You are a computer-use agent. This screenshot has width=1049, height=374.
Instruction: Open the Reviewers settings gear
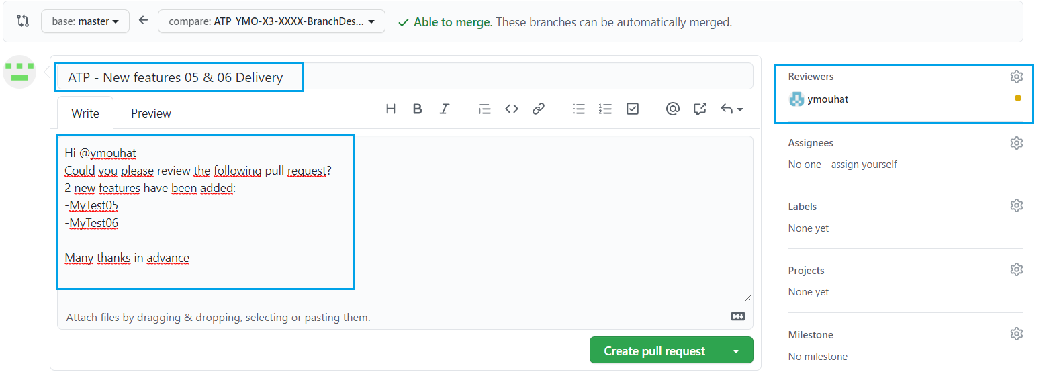1016,77
